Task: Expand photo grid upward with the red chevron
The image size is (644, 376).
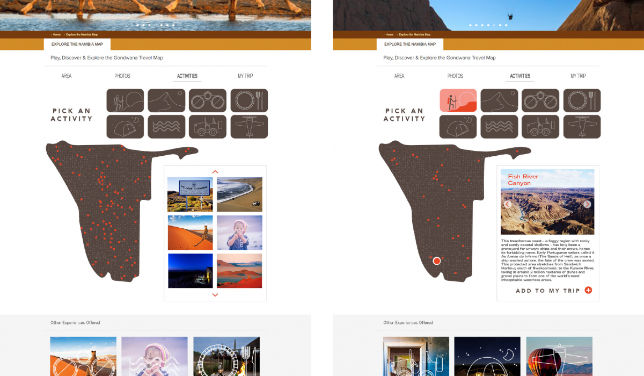Action: click(215, 172)
